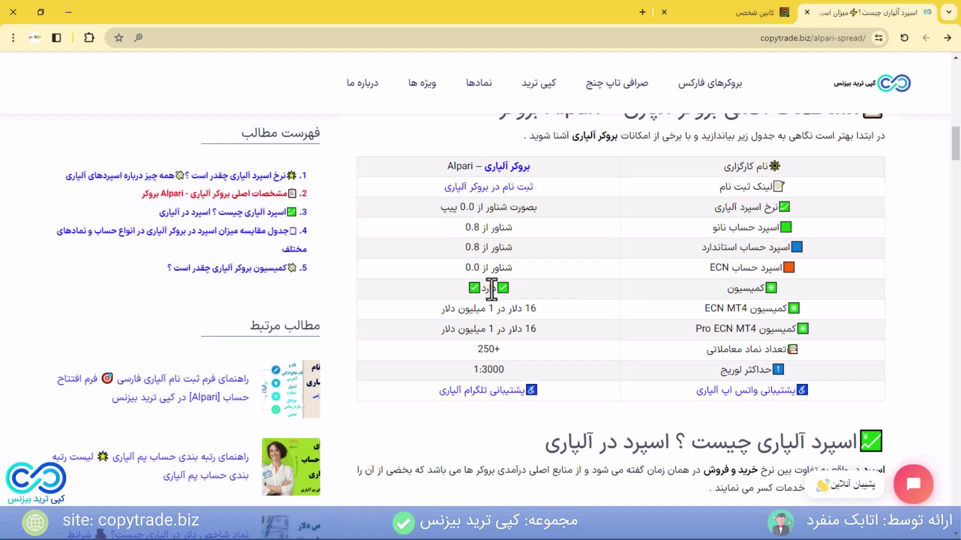Click the site info icon beside URL
Screen dimensions: 961x540
pos(878,37)
